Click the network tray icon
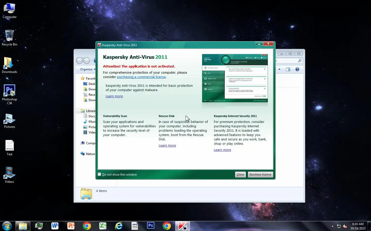 [x=339, y=226]
